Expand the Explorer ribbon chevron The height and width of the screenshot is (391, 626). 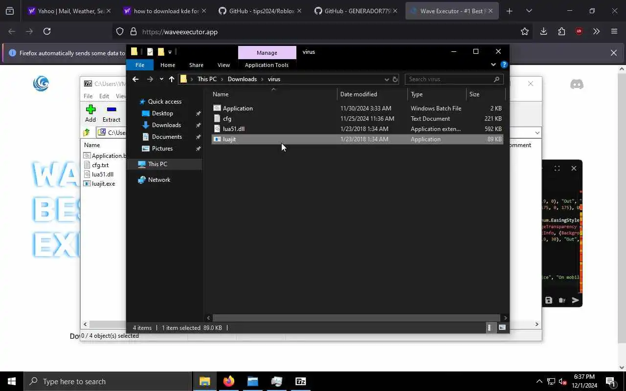tap(493, 65)
